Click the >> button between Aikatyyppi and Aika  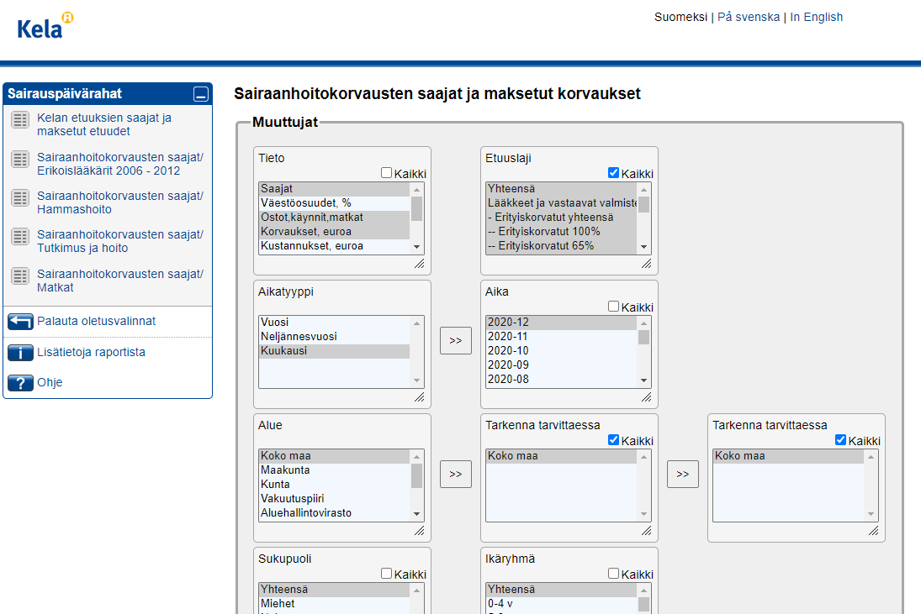click(x=456, y=341)
